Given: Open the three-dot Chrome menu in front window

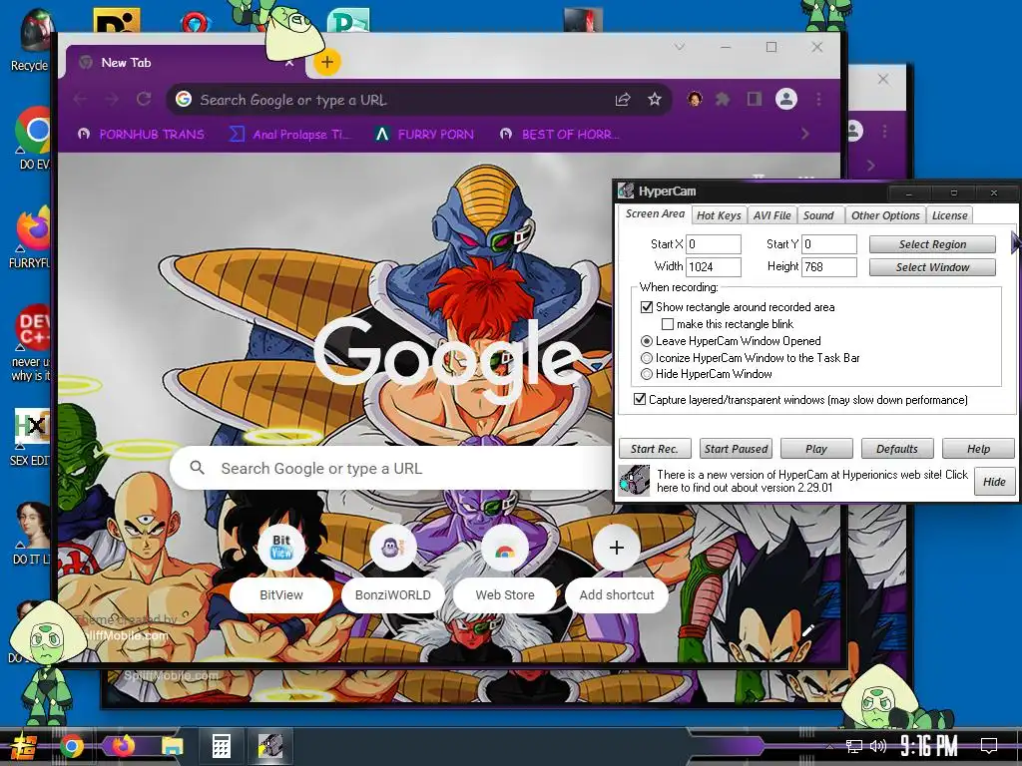Looking at the screenshot, I should tap(818, 99).
